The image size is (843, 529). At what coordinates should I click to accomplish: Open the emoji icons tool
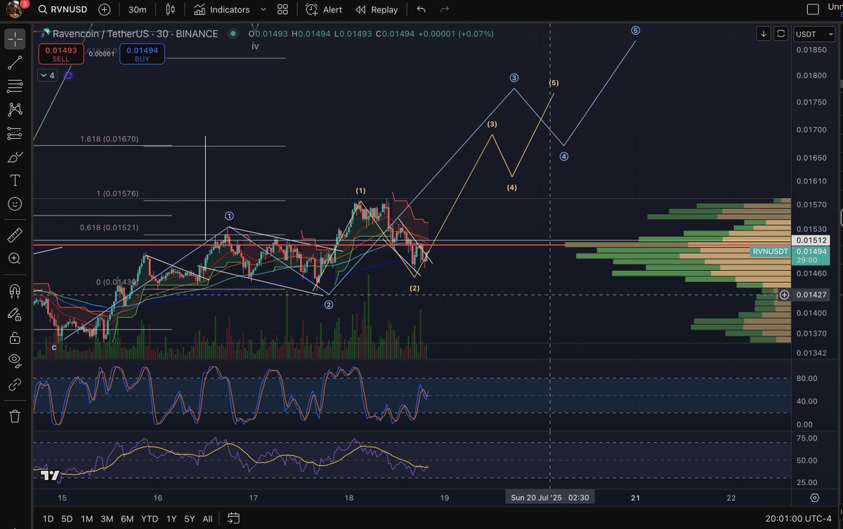pyautogui.click(x=15, y=204)
